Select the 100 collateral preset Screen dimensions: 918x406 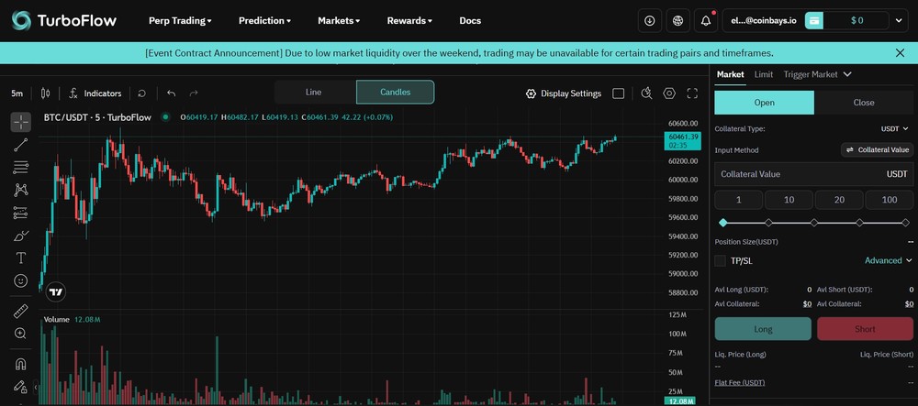[890, 200]
